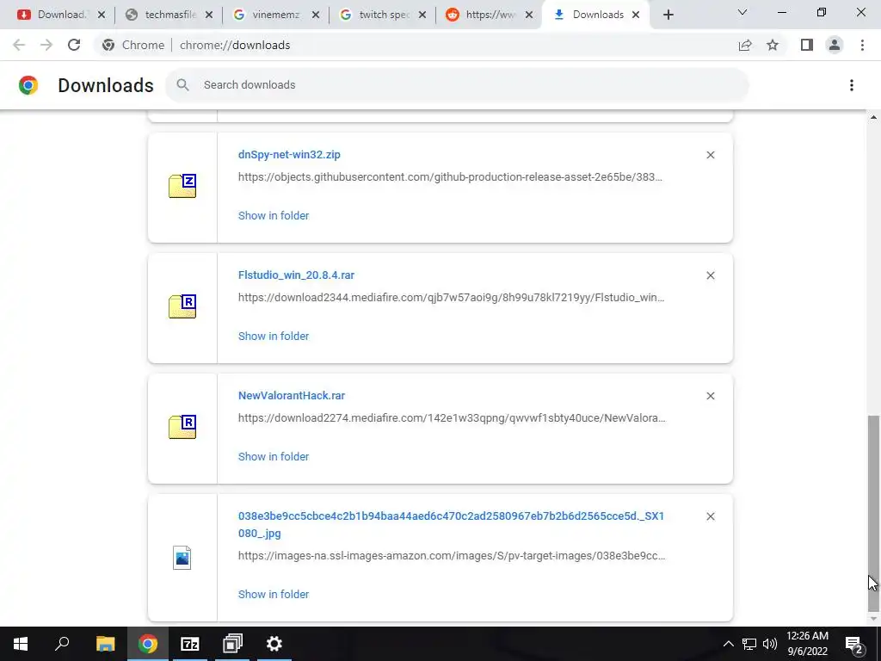The height and width of the screenshot is (661, 881).
Task: Click the stacked windows taskbar icon
Action: [232, 644]
